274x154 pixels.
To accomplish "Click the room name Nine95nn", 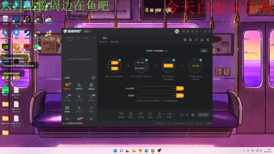I will click(103, 42).
